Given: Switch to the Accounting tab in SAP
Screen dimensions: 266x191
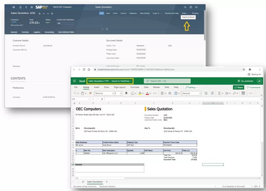Looking at the screenshot, I should coord(49,32).
